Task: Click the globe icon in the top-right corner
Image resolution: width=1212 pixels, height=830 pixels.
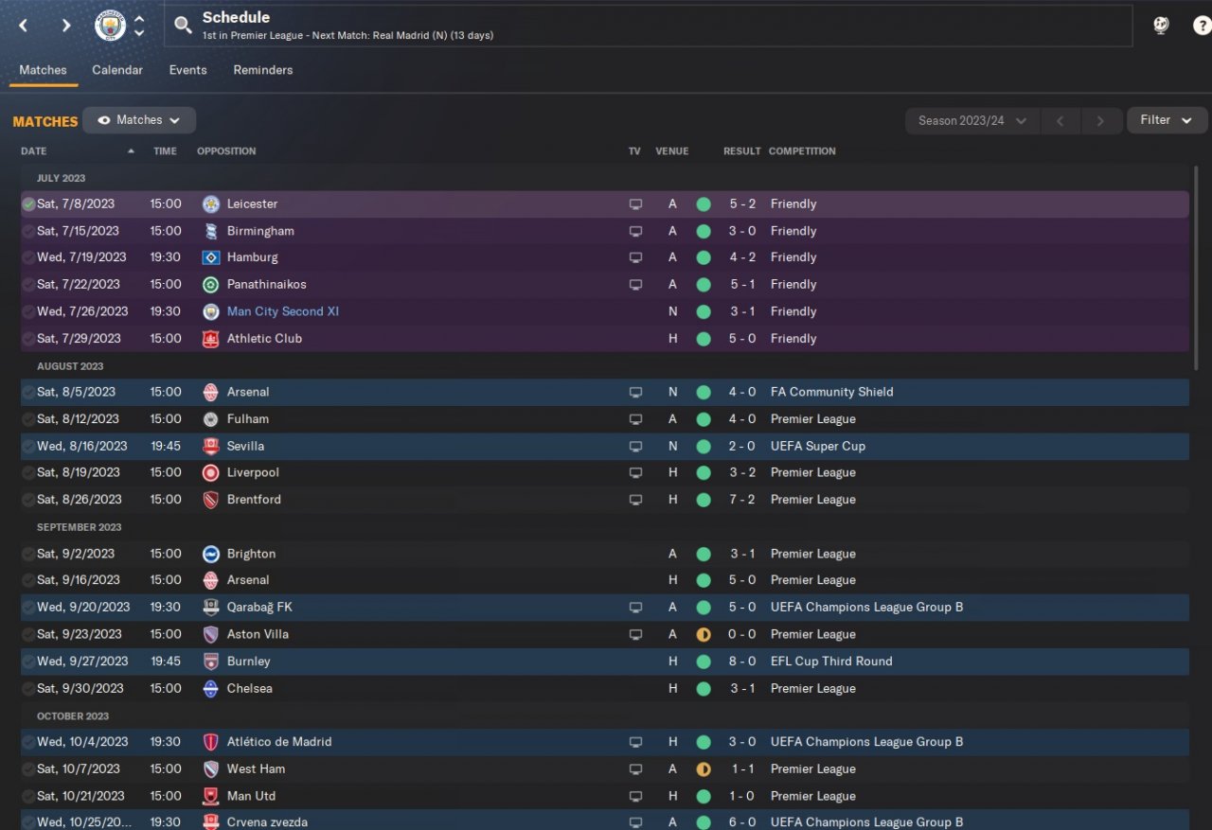Action: 1161,26
